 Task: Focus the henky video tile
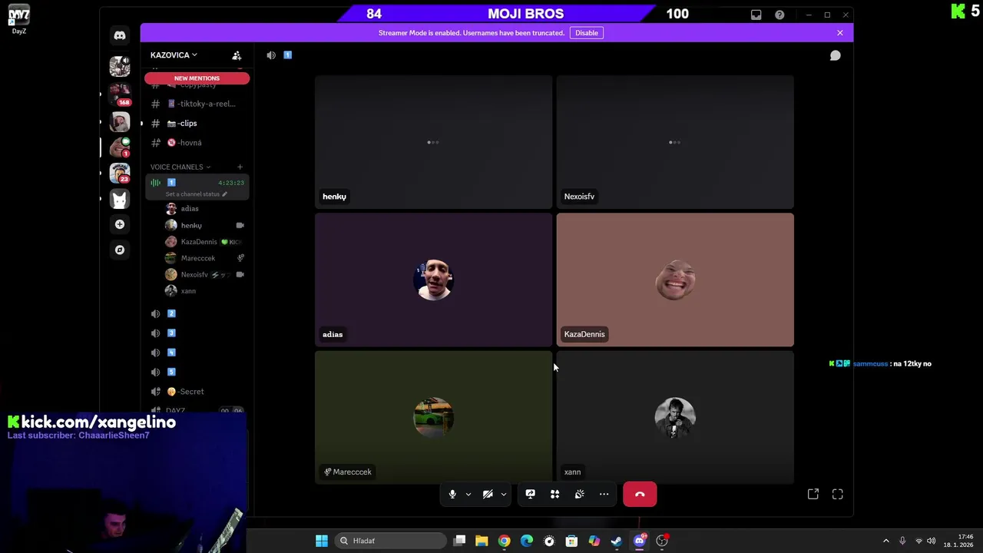click(433, 142)
